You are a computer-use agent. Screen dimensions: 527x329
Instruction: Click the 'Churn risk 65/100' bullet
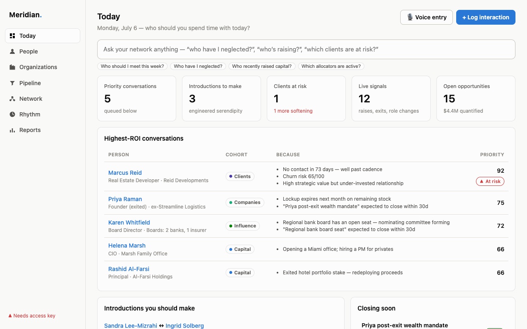point(303,176)
